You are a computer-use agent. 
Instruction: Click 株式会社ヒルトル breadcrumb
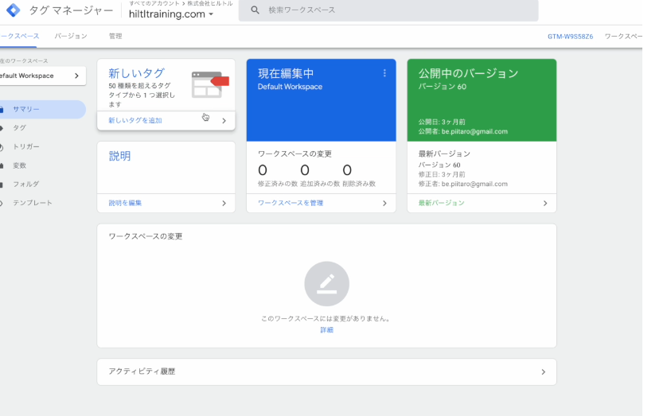click(x=210, y=3)
